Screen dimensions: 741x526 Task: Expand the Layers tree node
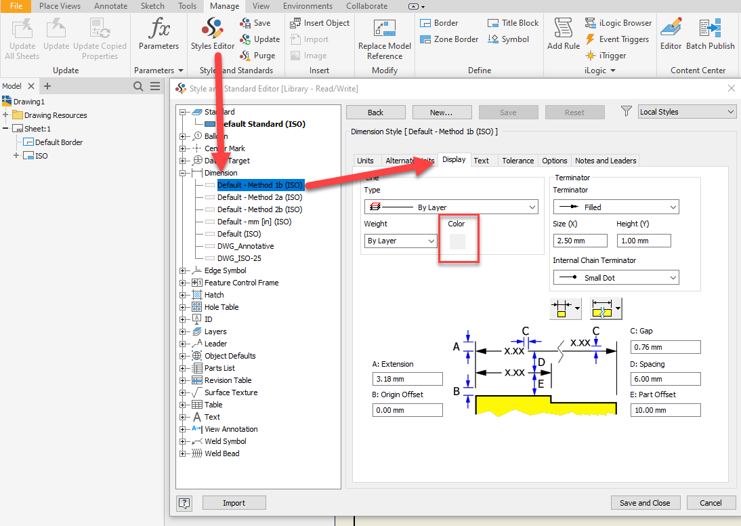click(182, 331)
